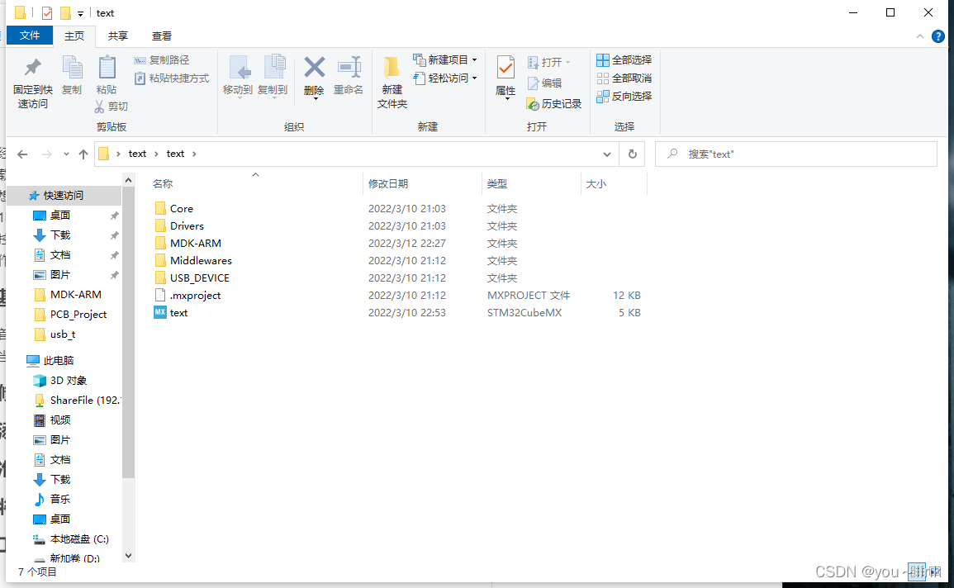Click Select all (全部选择)
Viewport: 954px width, 588px height.
pyautogui.click(x=624, y=59)
